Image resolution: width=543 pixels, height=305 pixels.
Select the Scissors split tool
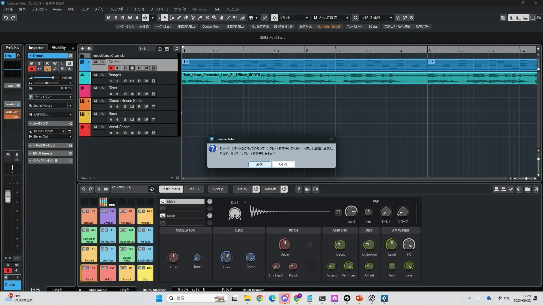coord(193,18)
